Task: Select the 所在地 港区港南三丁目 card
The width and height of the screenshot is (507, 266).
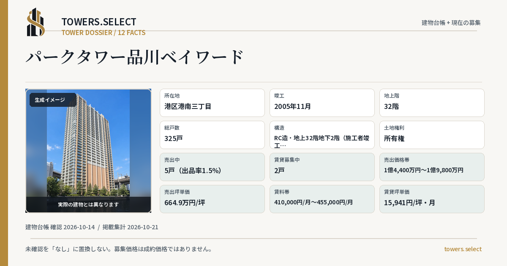Action: (212, 103)
